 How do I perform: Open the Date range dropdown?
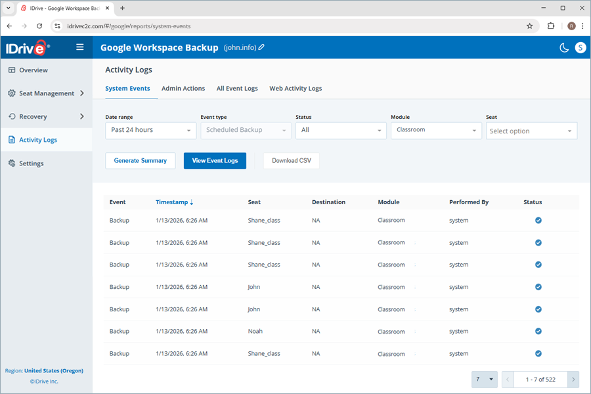tap(150, 131)
